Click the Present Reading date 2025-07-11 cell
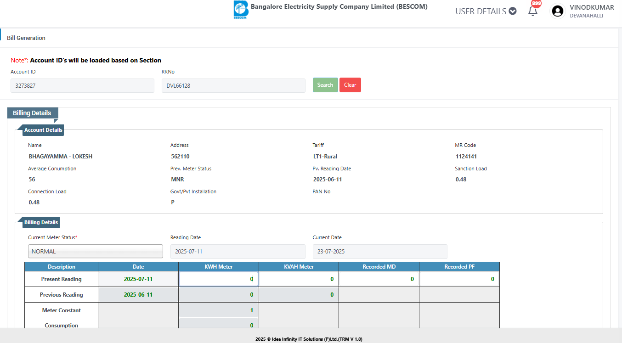The width and height of the screenshot is (622, 343). (138, 279)
